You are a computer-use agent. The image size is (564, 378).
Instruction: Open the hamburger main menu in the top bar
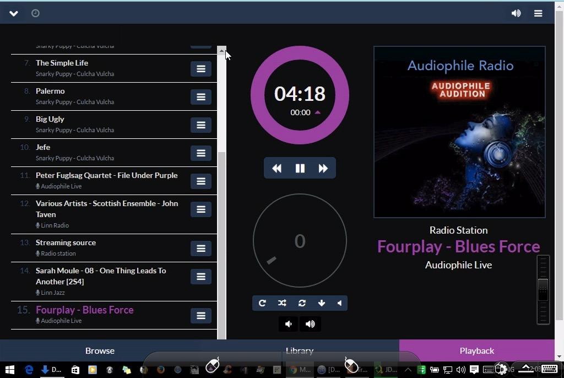point(538,13)
